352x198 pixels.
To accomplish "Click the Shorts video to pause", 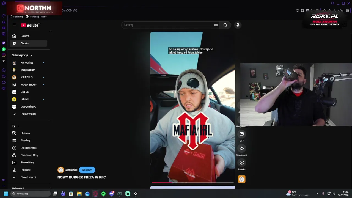I will [x=193, y=107].
